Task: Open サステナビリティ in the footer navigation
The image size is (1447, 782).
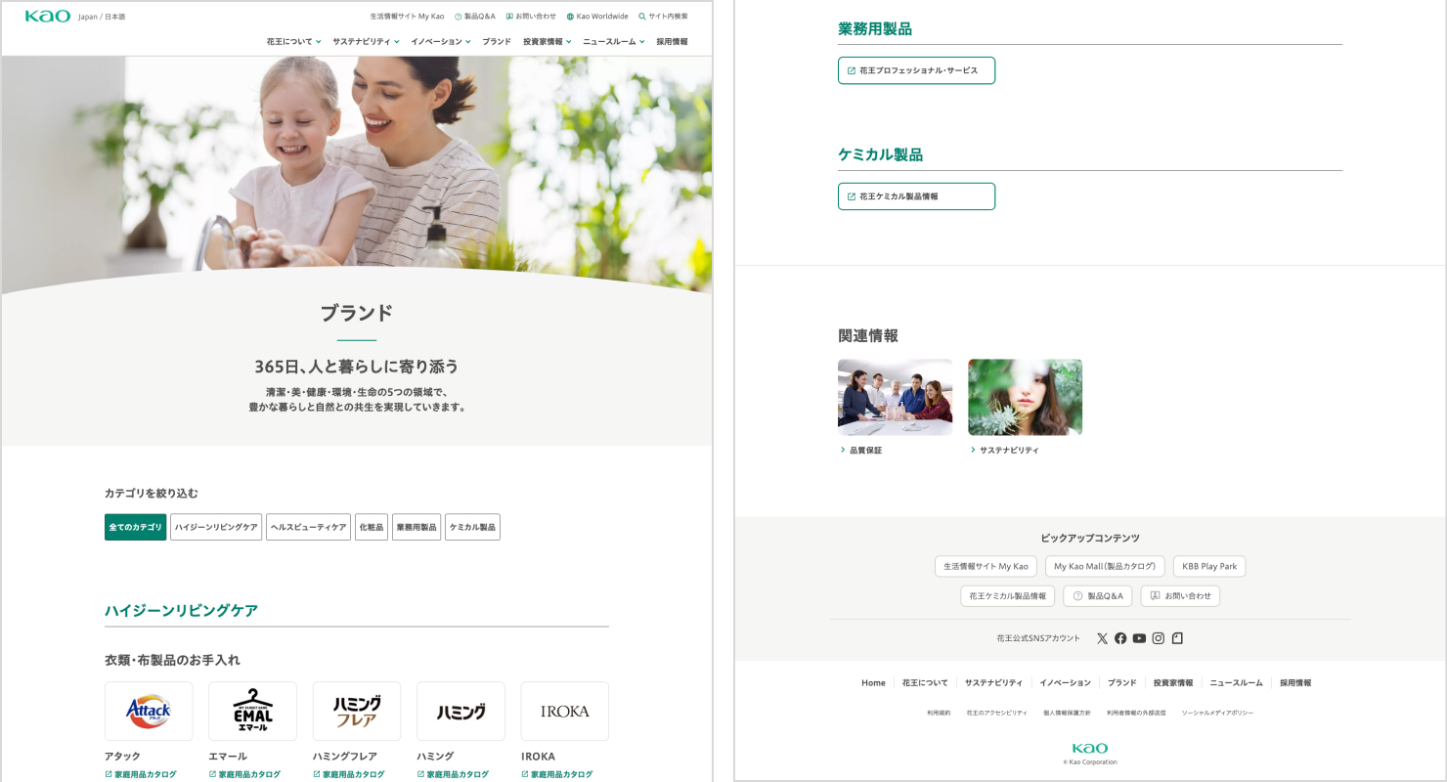Action: 993,683
